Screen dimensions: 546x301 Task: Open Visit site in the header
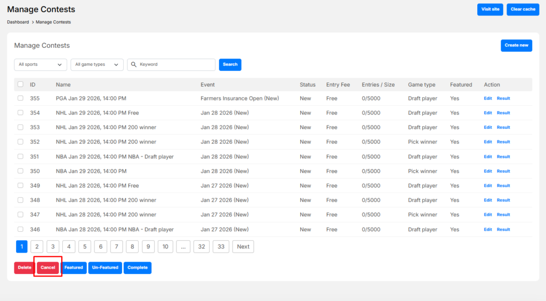point(490,10)
